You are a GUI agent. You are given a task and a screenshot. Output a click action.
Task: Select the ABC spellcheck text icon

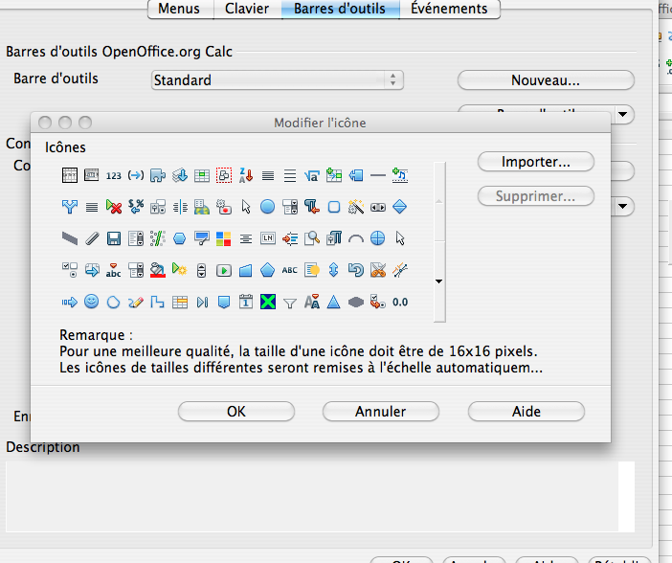tap(290, 270)
